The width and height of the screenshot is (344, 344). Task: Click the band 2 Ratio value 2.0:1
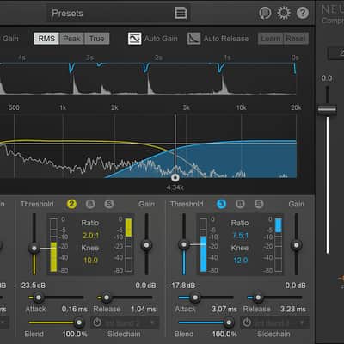coord(90,236)
